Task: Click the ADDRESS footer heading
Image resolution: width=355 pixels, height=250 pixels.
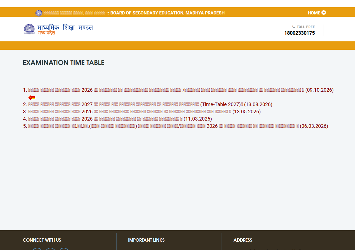Action: coord(243,240)
